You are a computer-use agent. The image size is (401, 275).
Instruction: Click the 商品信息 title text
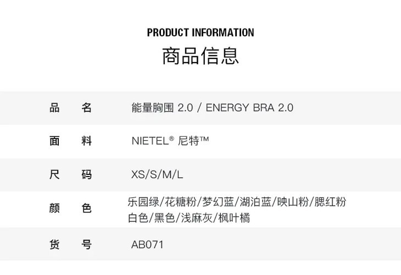(200, 57)
